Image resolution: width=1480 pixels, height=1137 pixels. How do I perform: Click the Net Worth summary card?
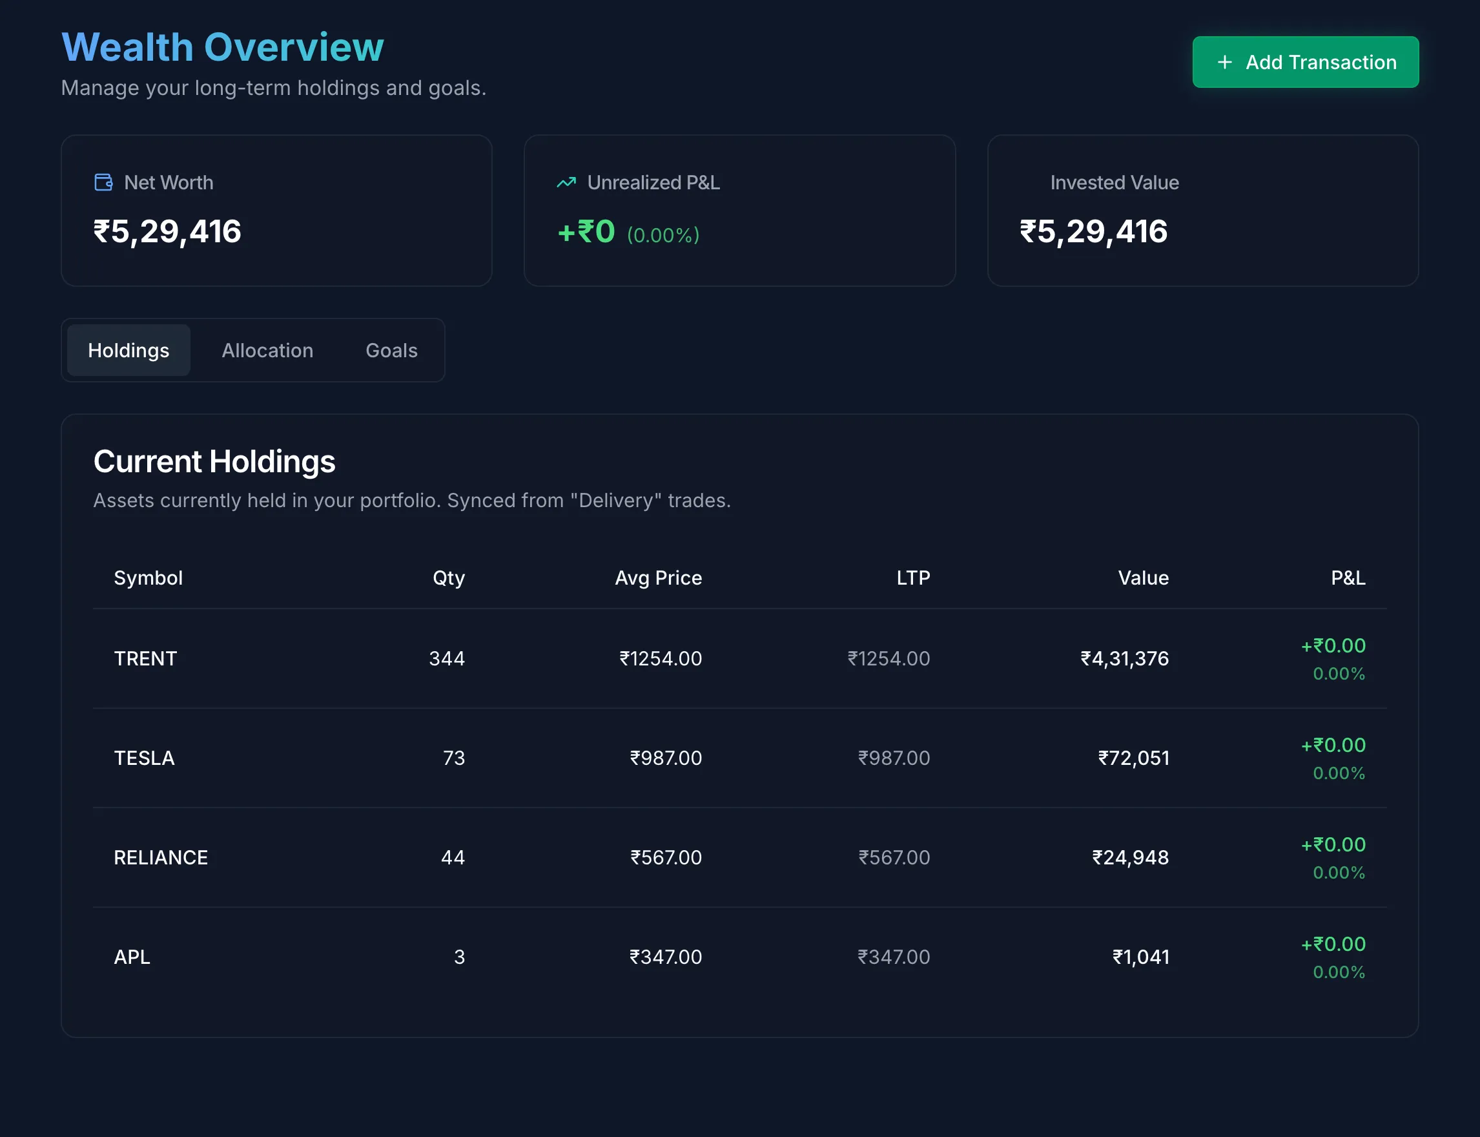pos(276,211)
